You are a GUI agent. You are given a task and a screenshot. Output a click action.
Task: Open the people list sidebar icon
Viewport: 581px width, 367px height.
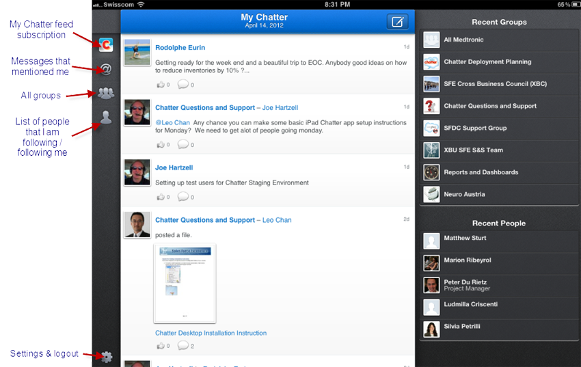(x=106, y=118)
